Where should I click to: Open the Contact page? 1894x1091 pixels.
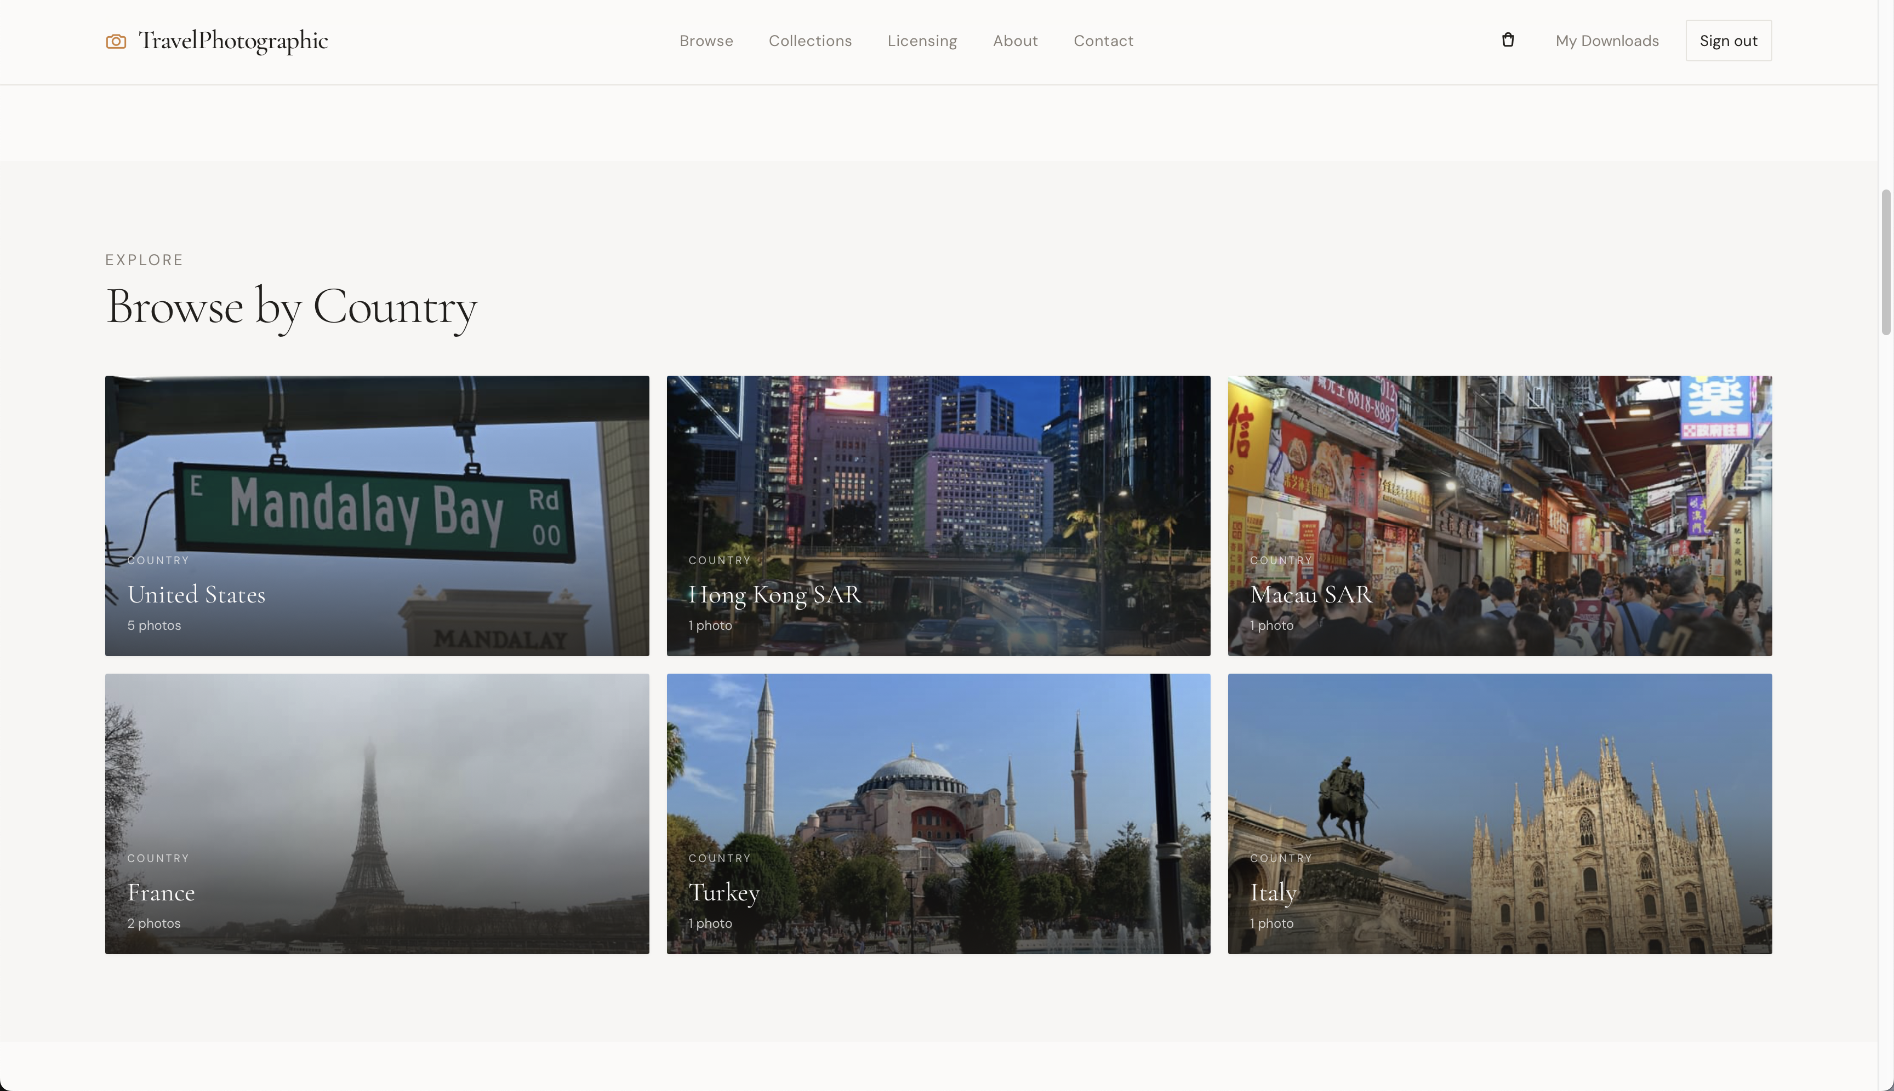[x=1103, y=41]
